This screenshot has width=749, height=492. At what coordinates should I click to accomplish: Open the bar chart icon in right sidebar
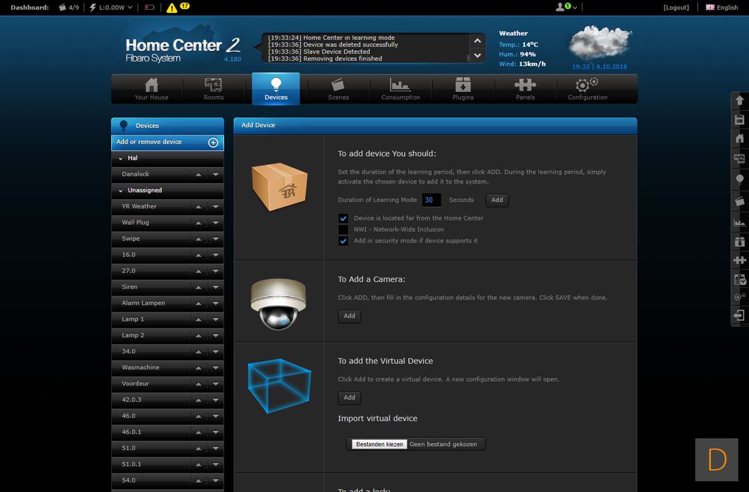pos(740,222)
